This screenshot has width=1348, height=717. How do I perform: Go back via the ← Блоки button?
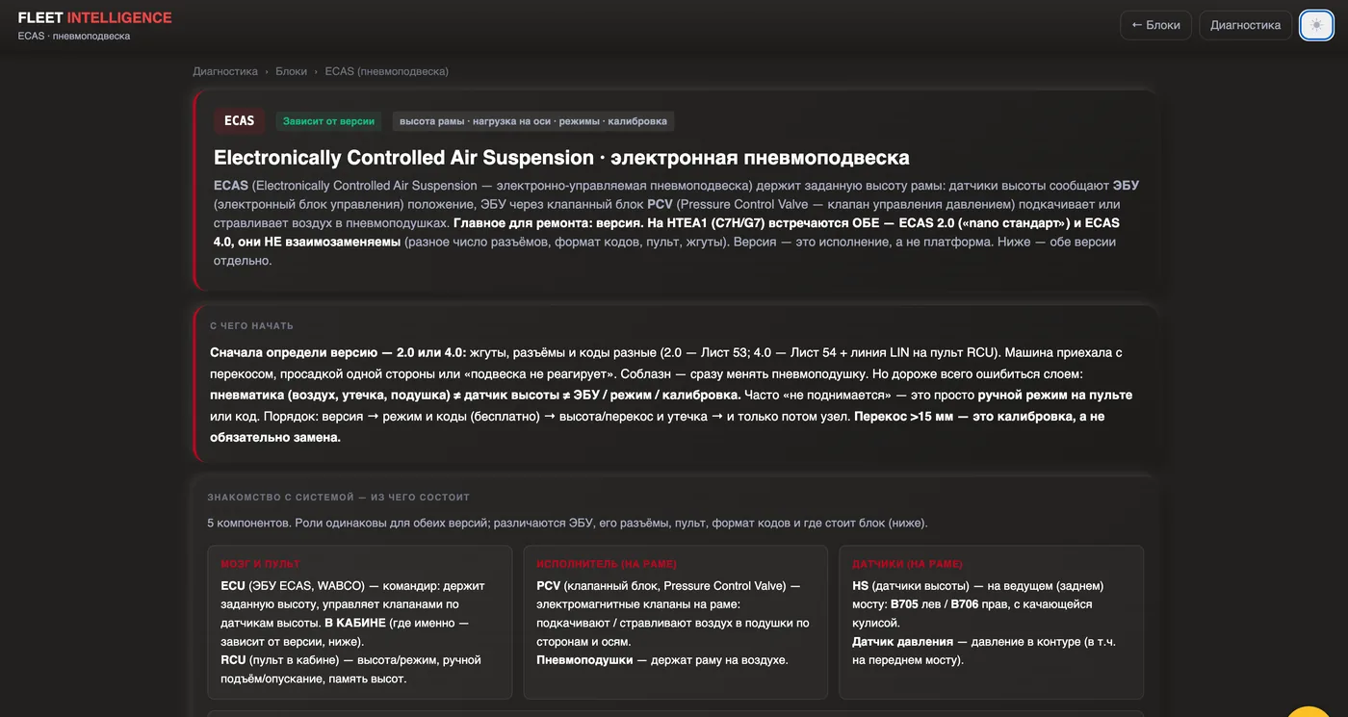[x=1155, y=25]
